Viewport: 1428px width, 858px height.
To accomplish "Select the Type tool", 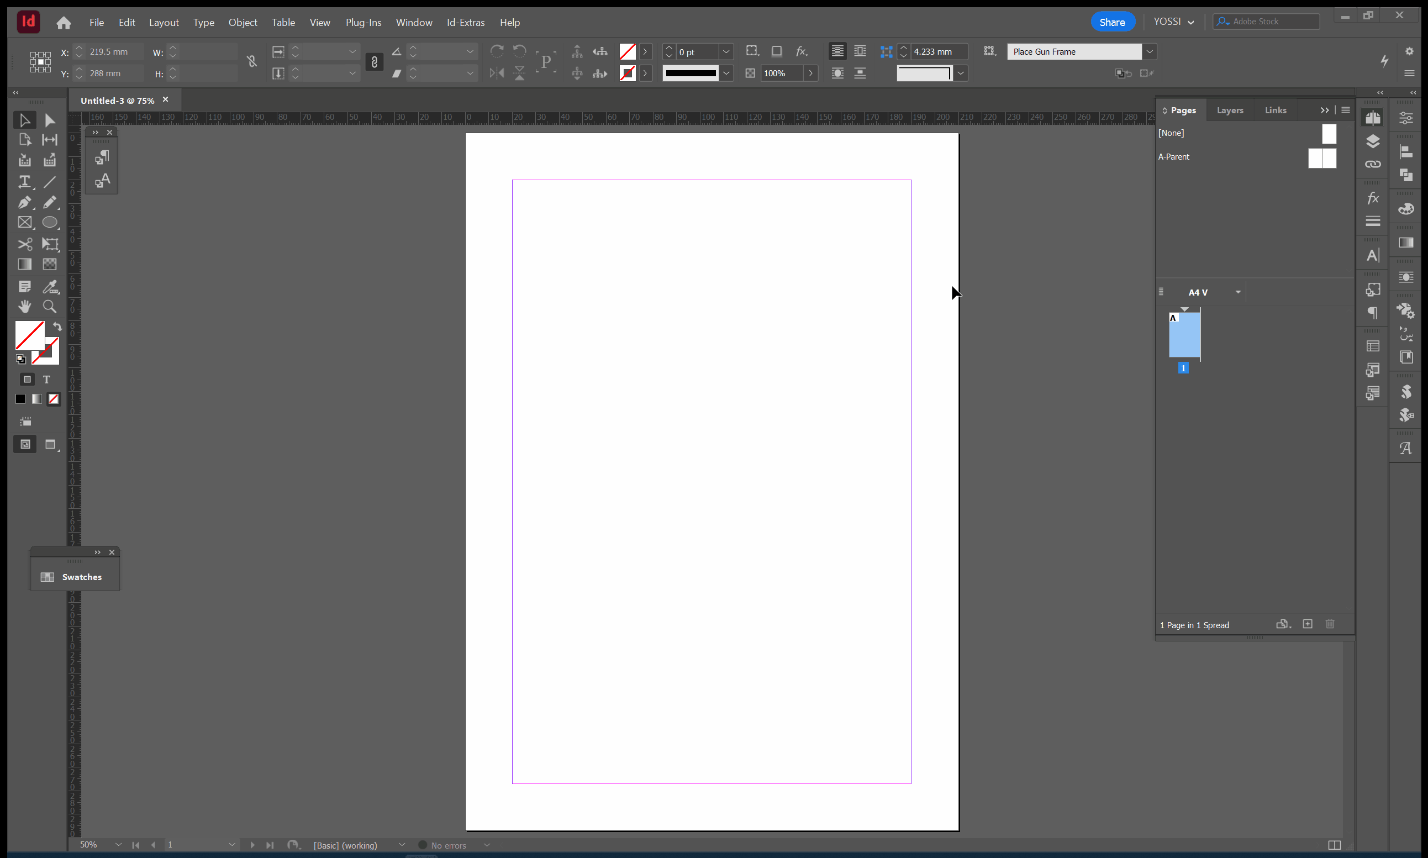I will point(24,182).
